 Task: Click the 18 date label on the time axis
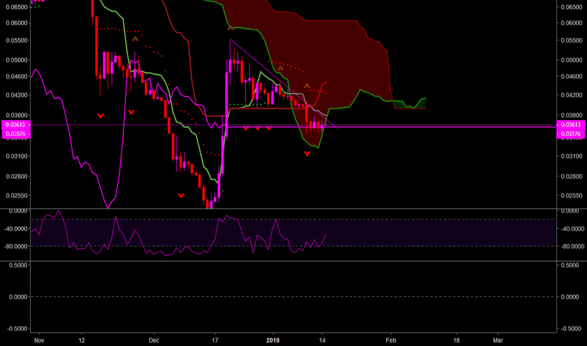(x=456, y=340)
